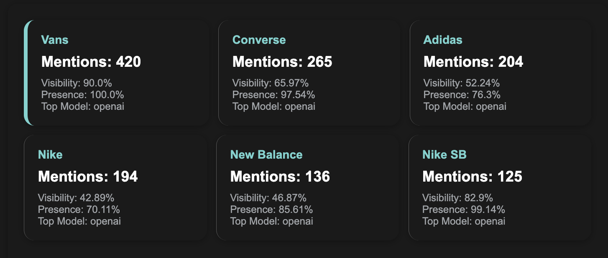Click Mentions: 265 heading

click(282, 62)
